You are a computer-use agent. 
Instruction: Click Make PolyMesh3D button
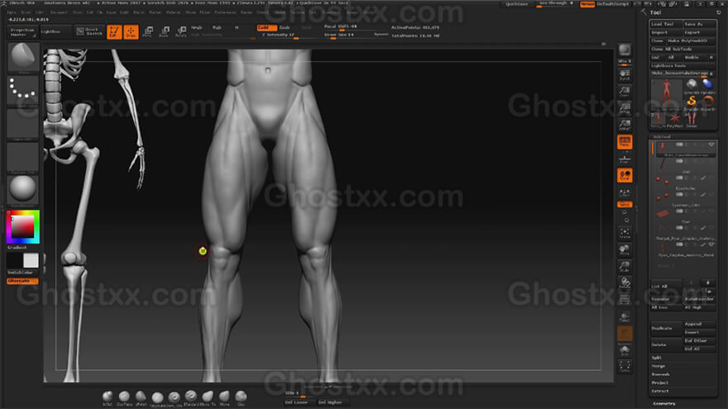pos(691,40)
